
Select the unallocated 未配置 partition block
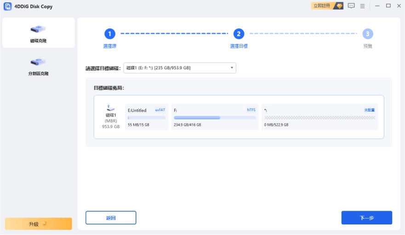coord(319,117)
